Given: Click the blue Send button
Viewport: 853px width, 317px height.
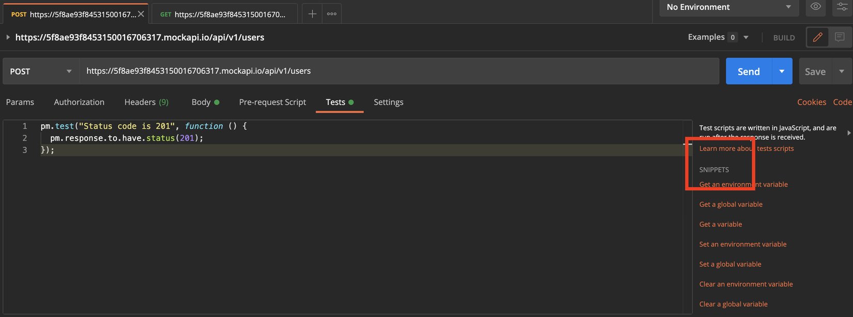Looking at the screenshot, I should pyautogui.click(x=749, y=71).
